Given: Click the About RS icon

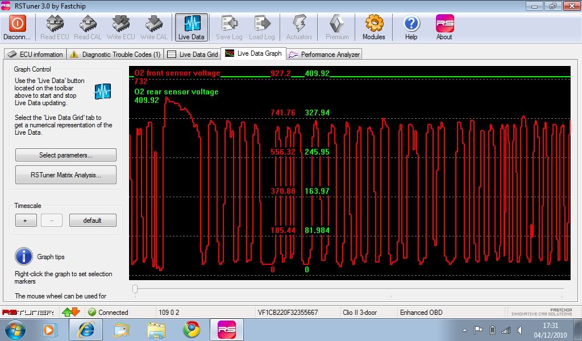Looking at the screenshot, I should point(444,27).
